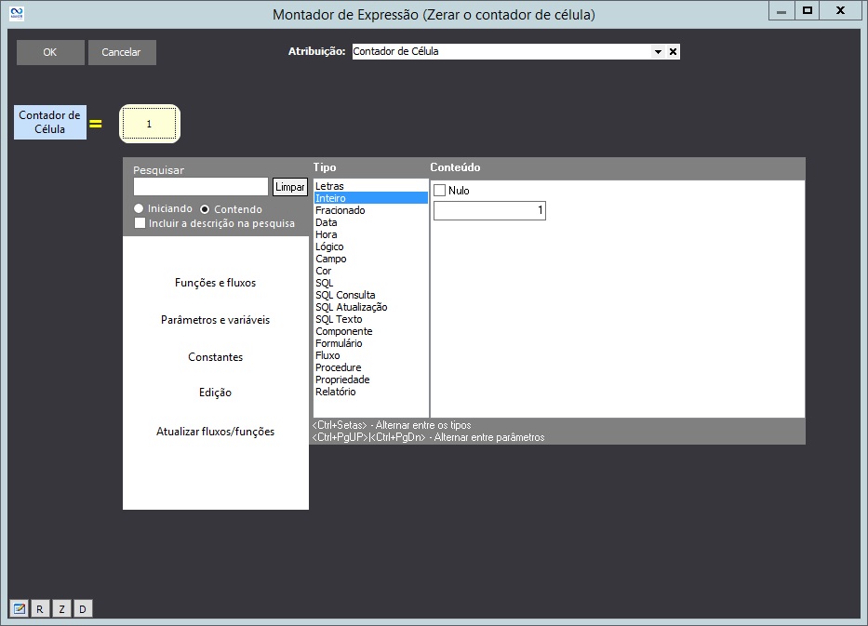Click the Pesquisar search input field
This screenshot has height=626, width=868.
tap(200, 187)
